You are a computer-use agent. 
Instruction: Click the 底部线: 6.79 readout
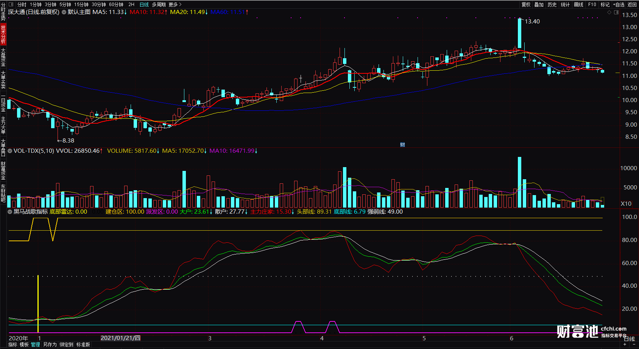[350, 212]
